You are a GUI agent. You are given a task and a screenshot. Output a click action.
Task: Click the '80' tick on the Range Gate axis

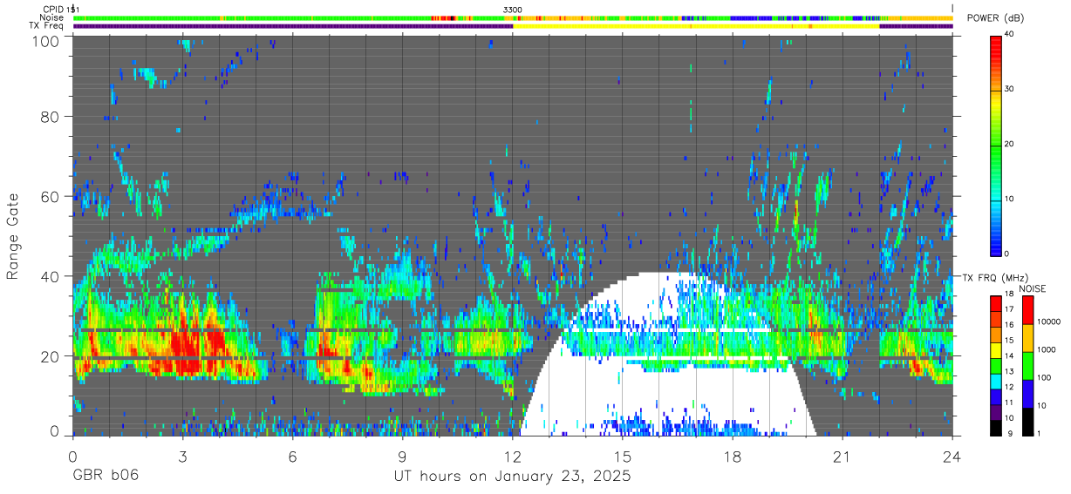pos(50,116)
